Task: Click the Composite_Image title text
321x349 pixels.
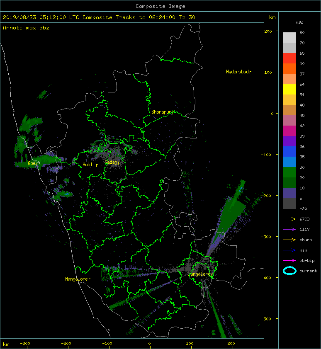Action: [160, 6]
